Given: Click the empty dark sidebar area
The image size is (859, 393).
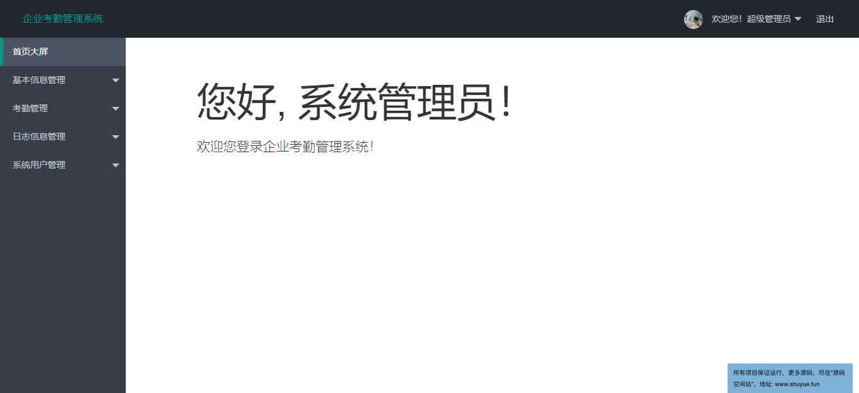Looking at the screenshot, I should (x=63, y=283).
